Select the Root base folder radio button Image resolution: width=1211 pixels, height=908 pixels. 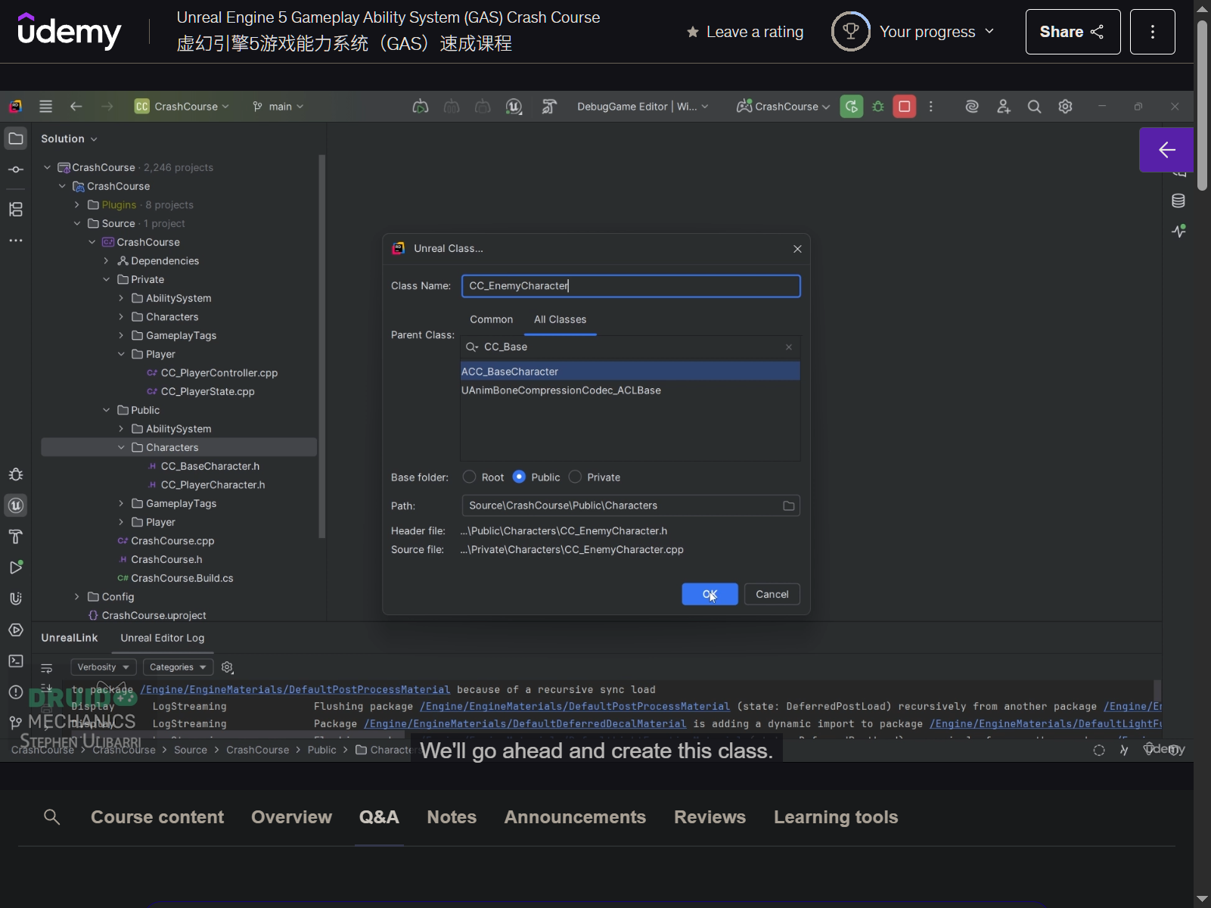[x=470, y=477]
